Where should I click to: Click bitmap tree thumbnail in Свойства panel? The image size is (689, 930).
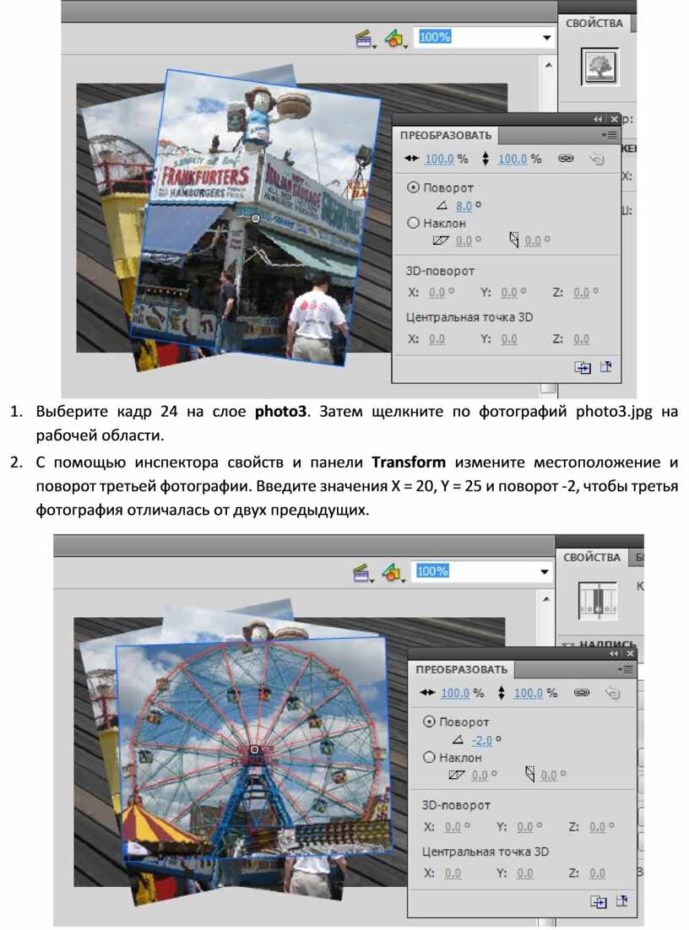tap(599, 67)
